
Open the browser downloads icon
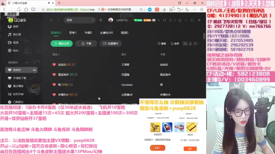pyautogui.click(x=164, y=10)
